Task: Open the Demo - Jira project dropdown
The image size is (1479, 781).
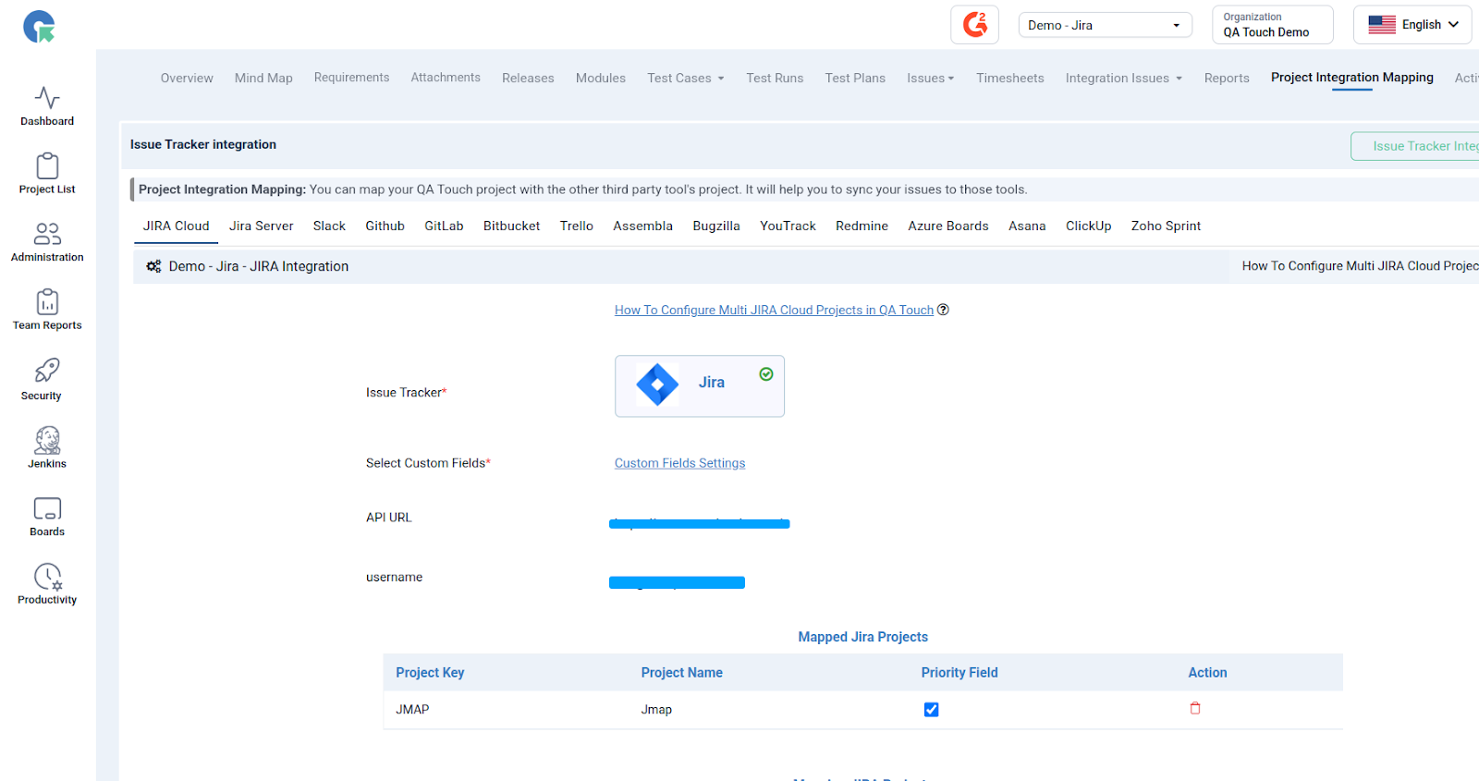Action: [1104, 25]
